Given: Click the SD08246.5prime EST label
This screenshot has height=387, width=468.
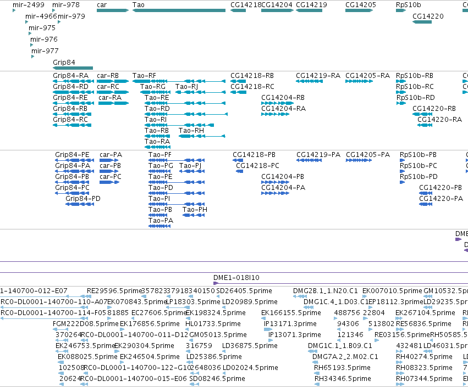Looking at the screenshot, I should point(217,379).
